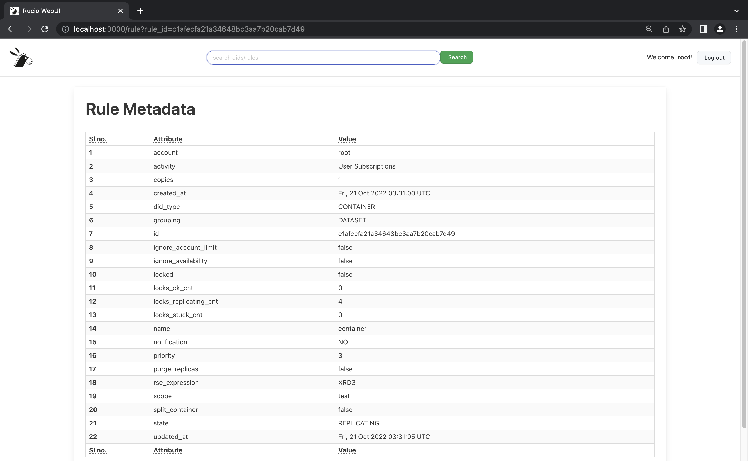748x461 pixels.
Task: Click the Log out button
Action: click(714, 58)
